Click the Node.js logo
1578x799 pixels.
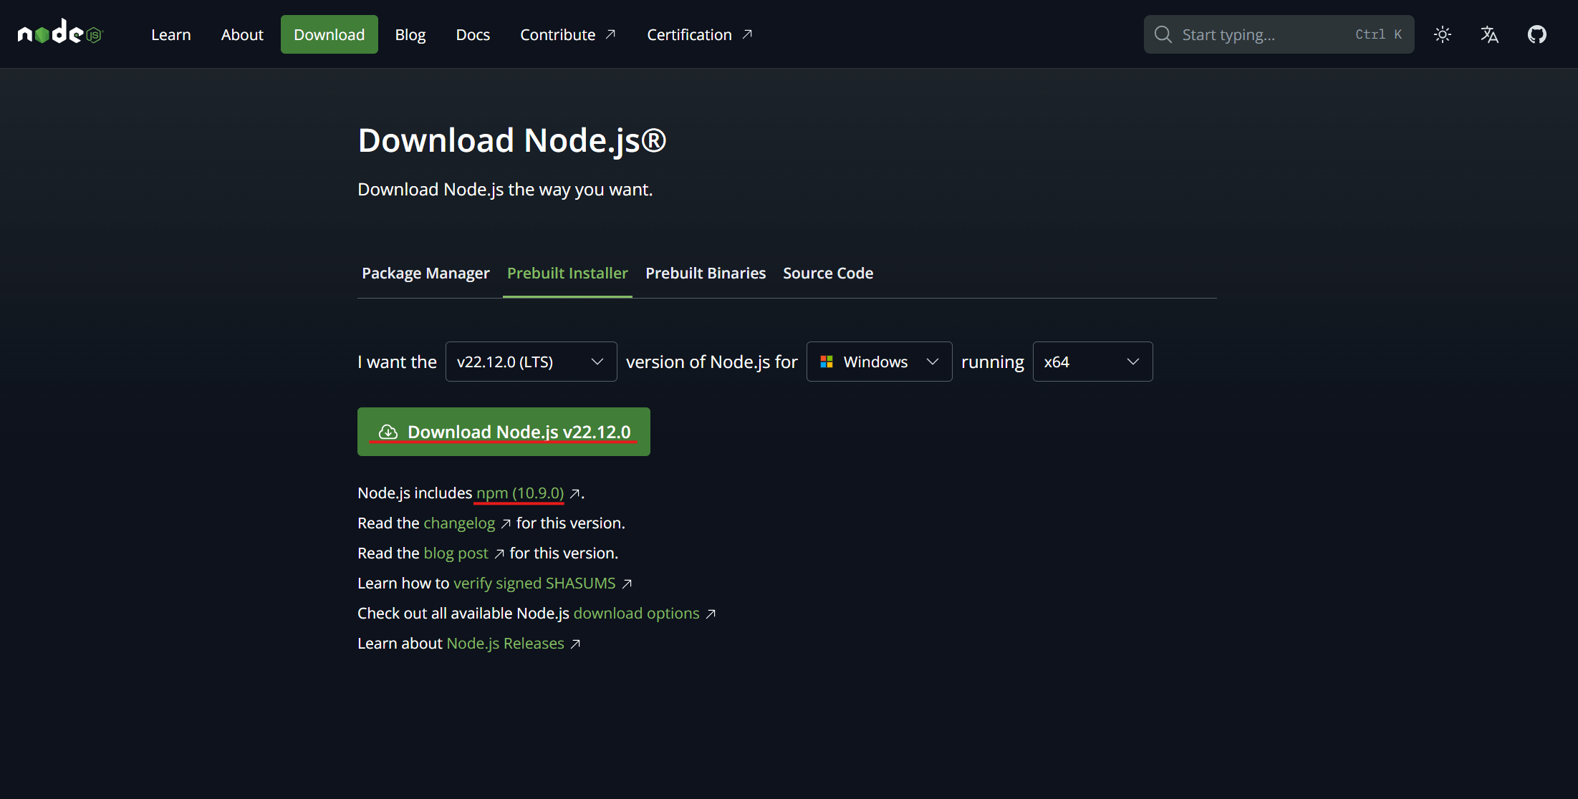click(61, 34)
